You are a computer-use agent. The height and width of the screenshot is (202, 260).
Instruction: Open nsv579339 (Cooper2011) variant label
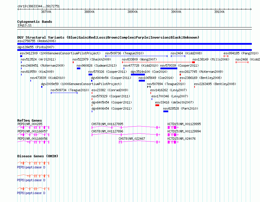(179, 65)
